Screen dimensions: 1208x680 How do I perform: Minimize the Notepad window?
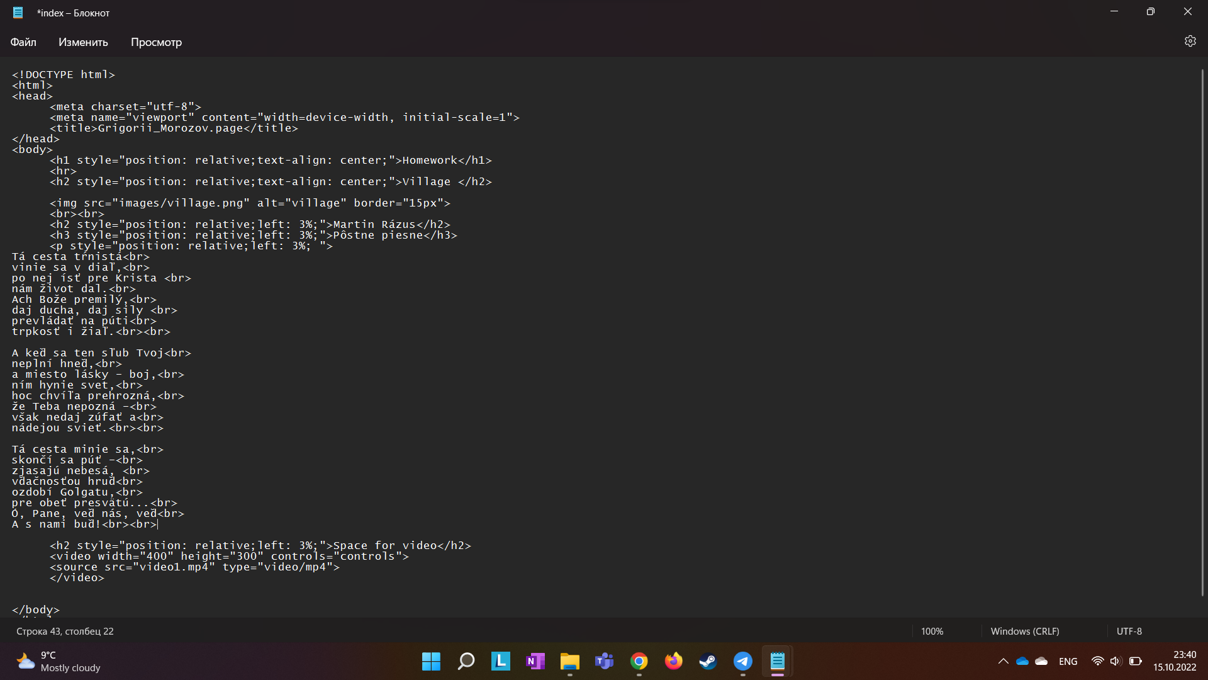click(1114, 11)
